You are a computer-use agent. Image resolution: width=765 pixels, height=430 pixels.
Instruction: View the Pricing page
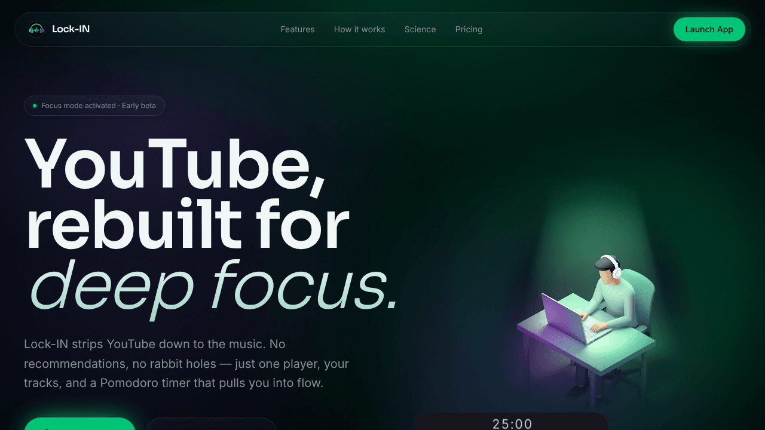pos(469,29)
